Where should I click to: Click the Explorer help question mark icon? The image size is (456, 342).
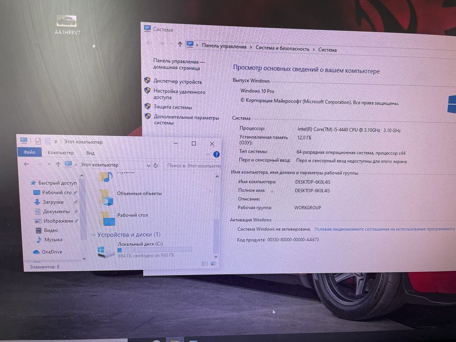click(x=217, y=154)
